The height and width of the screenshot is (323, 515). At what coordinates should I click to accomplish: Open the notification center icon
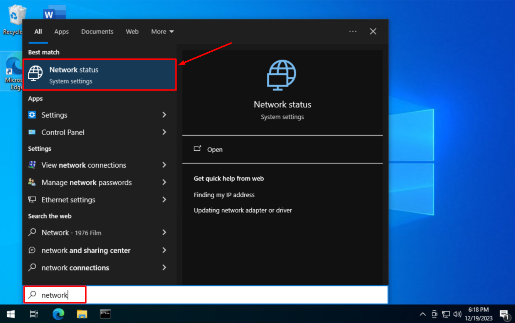click(505, 315)
